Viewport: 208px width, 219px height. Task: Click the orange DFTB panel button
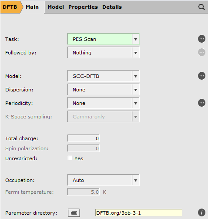11,7
